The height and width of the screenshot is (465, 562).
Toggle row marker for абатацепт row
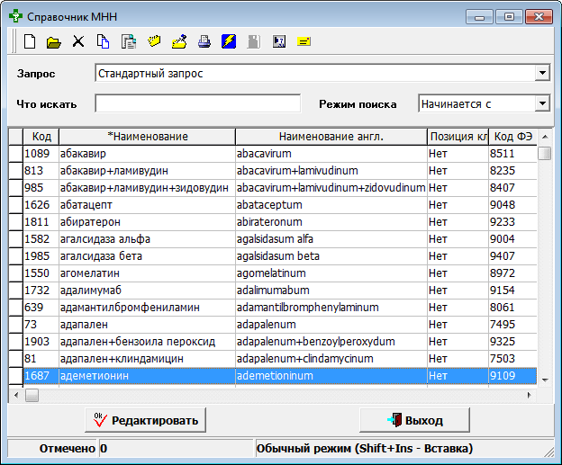click(14, 205)
